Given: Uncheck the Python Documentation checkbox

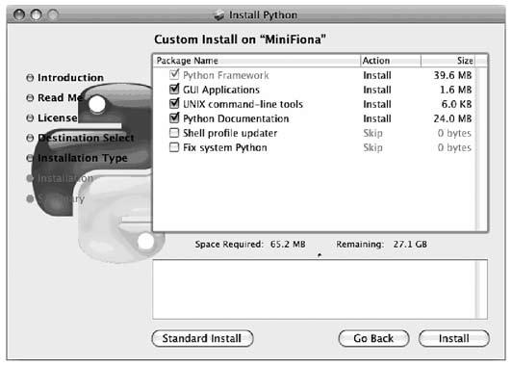Looking at the screenshot, I should point(174,117).
